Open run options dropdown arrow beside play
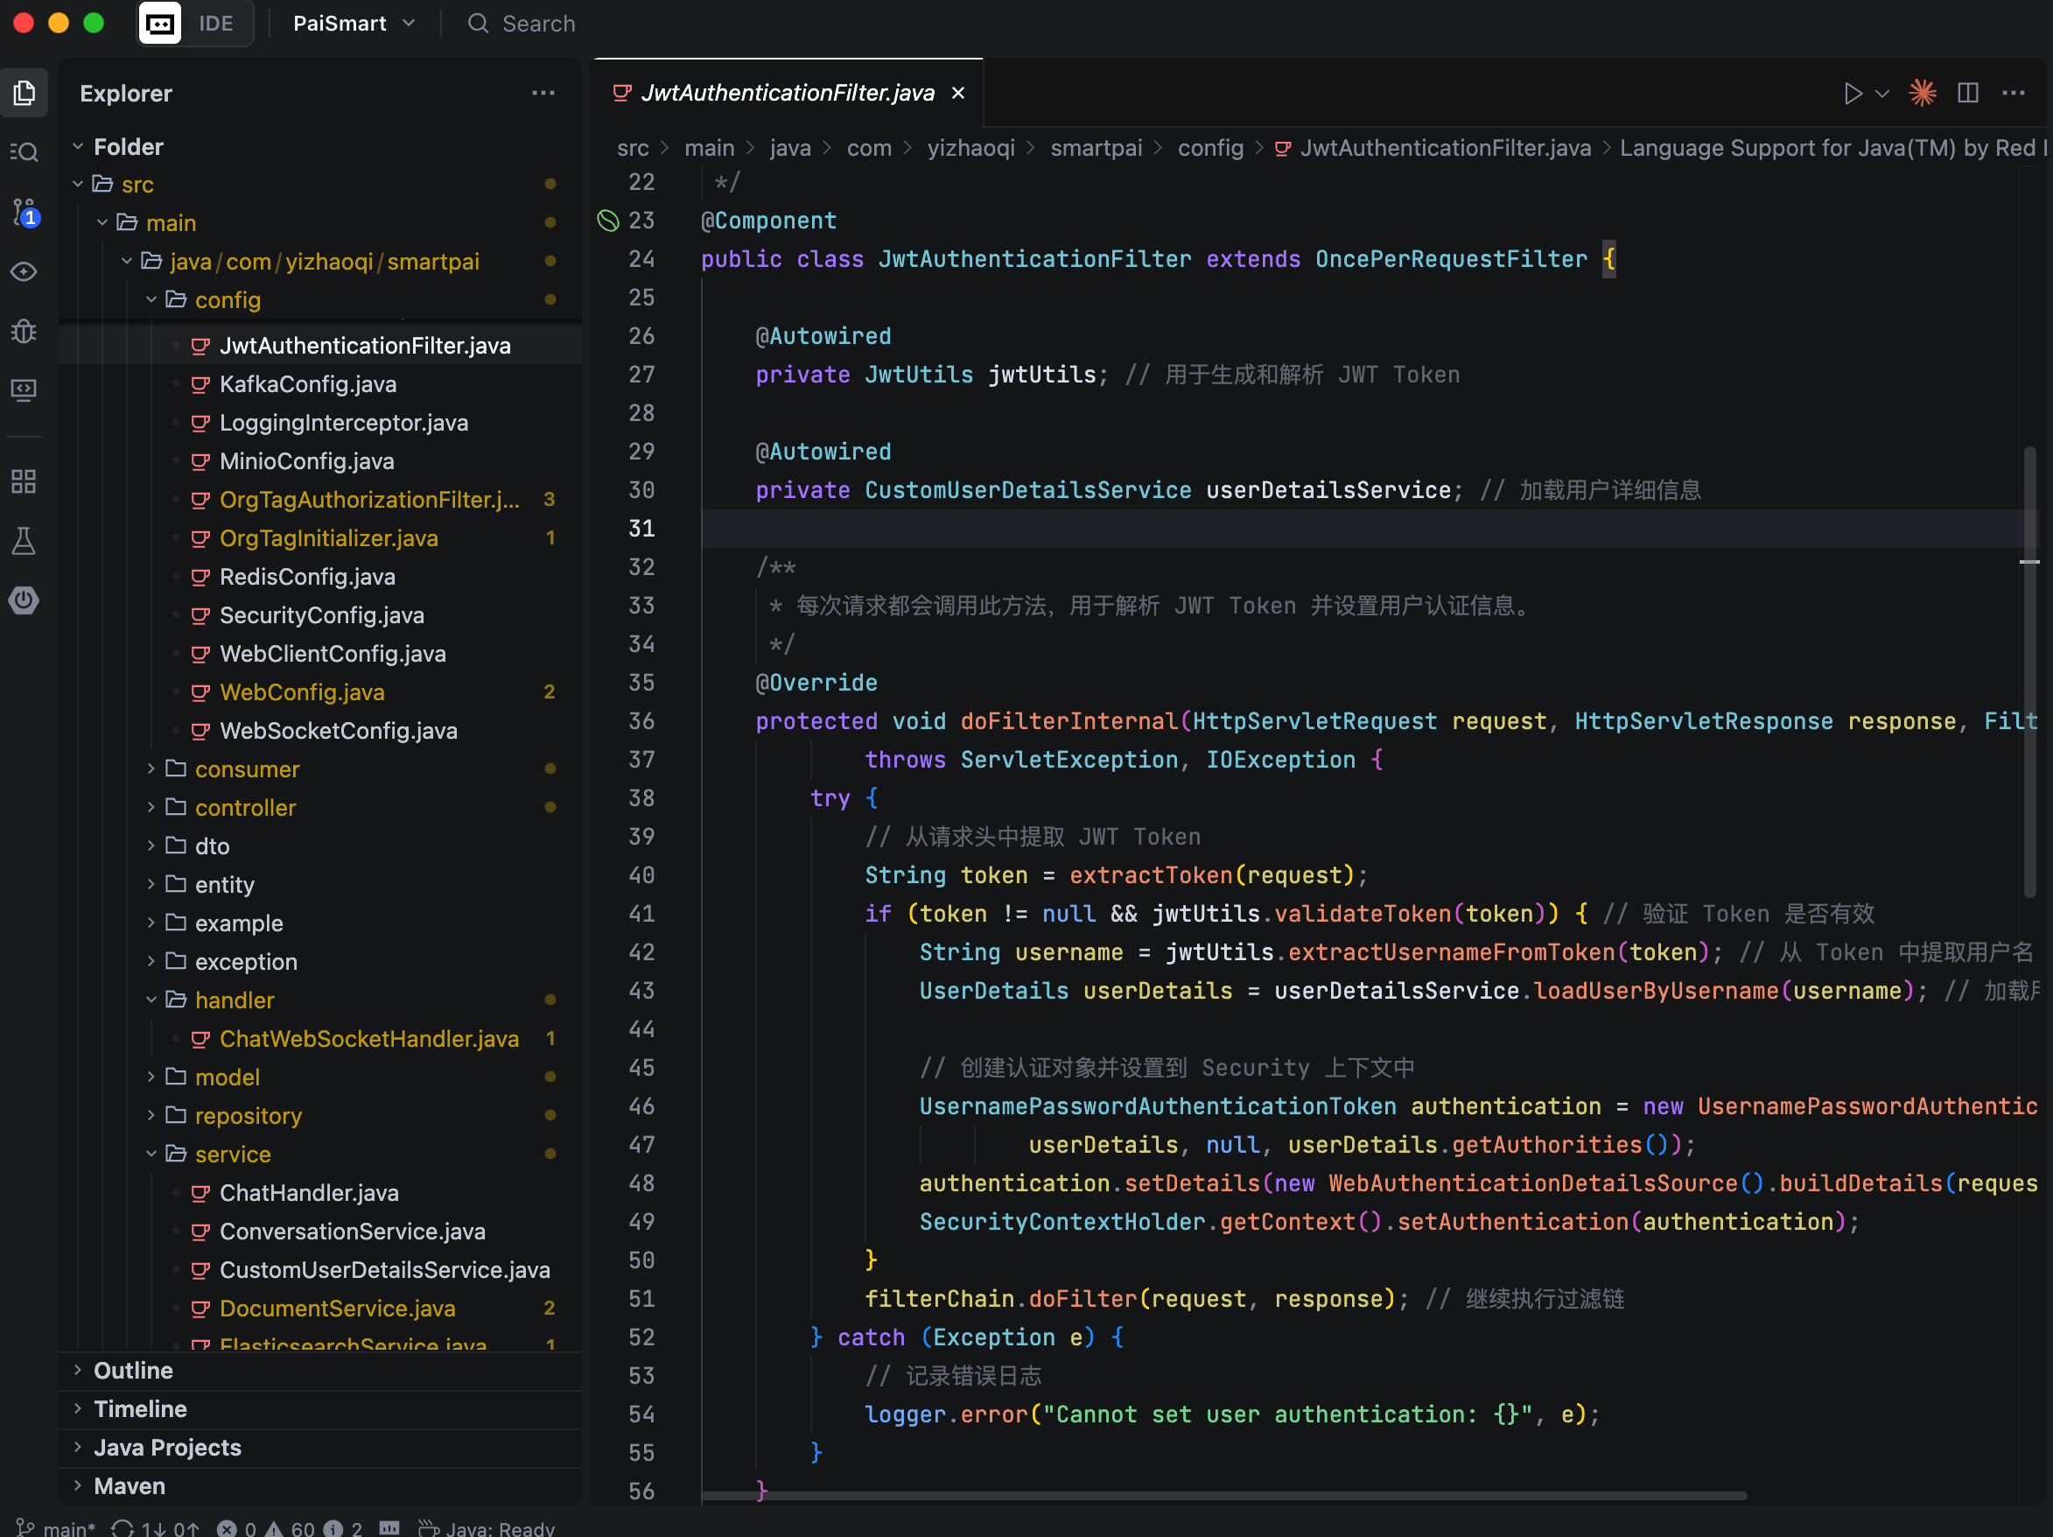 click(1883, 93)
